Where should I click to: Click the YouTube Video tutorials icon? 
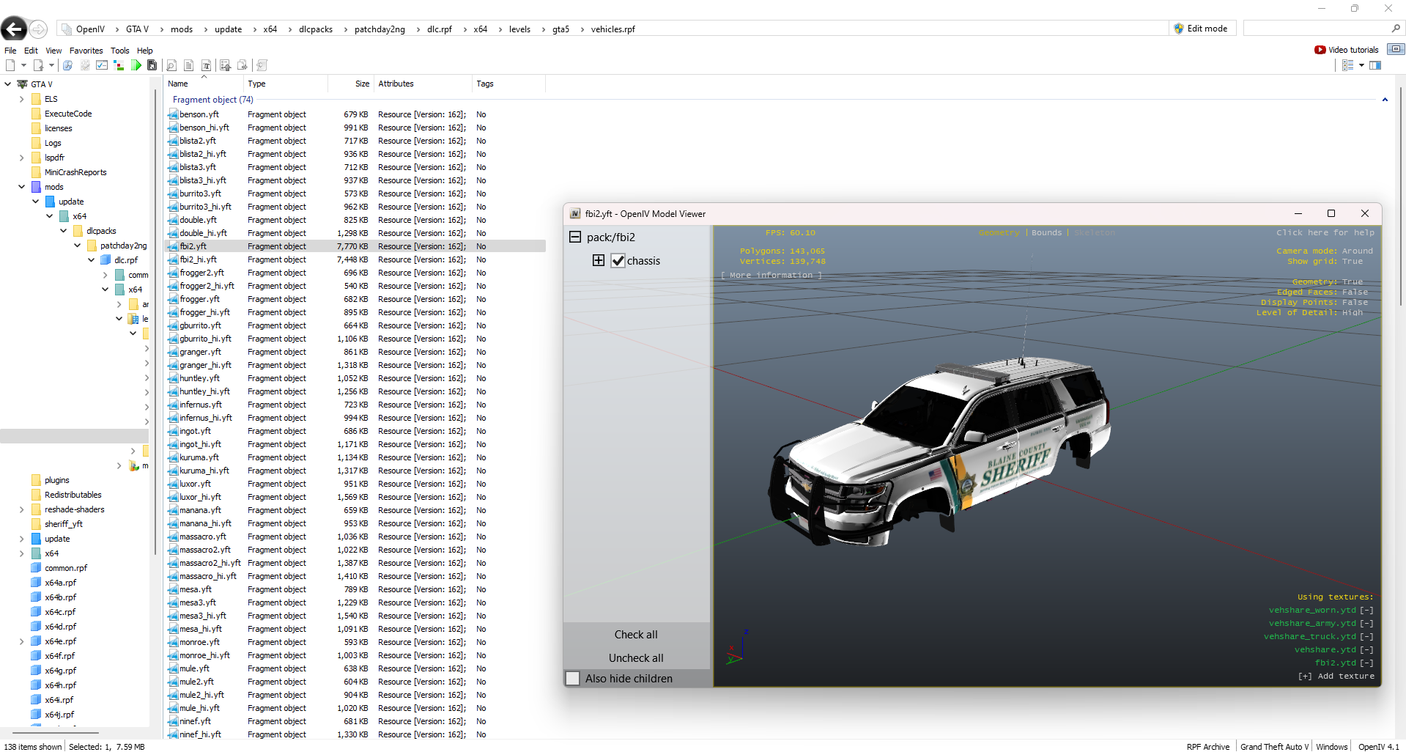tap(1320, 50)
